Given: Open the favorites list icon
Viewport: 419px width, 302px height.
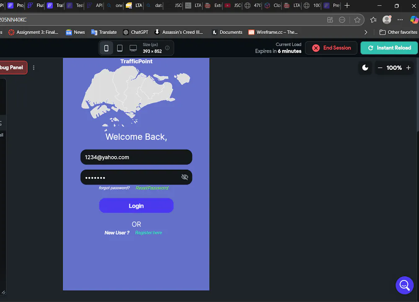Looking at the screenshot, I should tap(373, 20).
